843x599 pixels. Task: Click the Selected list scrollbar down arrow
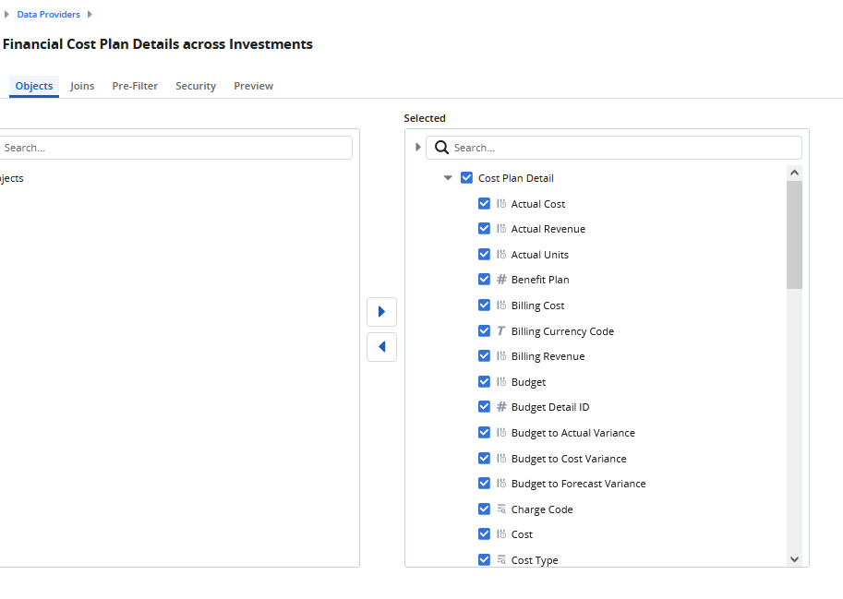click(x=794, y=559)
